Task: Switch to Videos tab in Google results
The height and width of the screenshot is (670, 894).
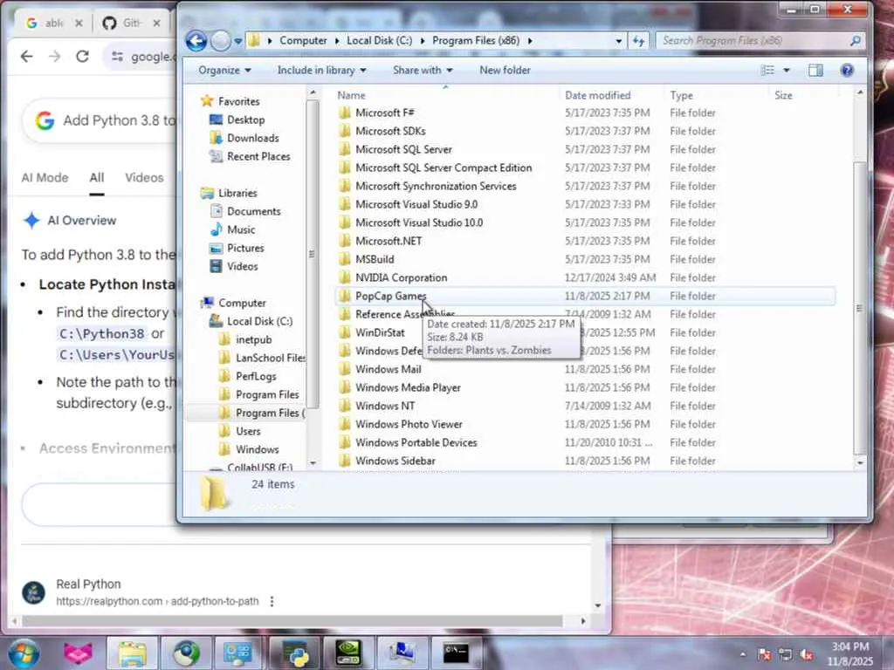Action: tap(144, 178)
